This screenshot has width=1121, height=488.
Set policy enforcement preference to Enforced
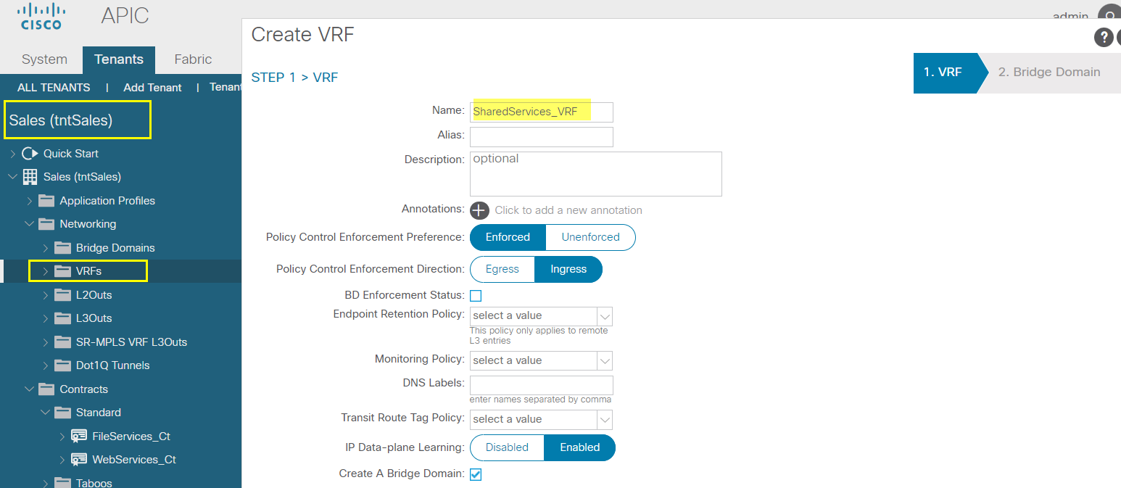[x=508, y=237]
